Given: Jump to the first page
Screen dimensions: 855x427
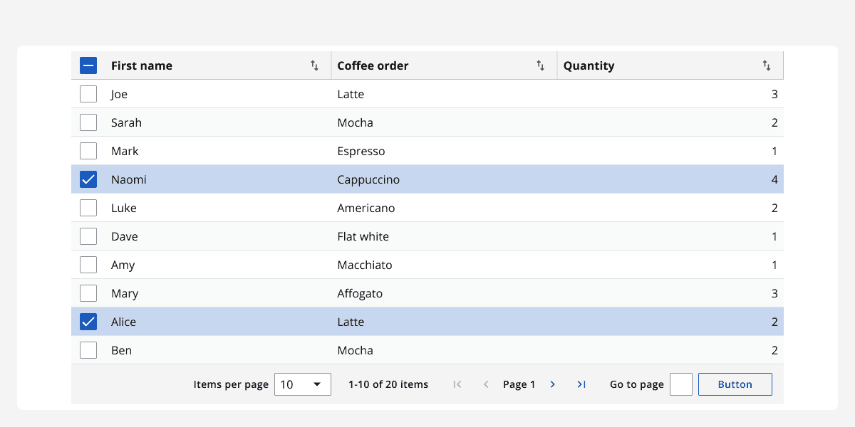Looking at the screenshot, I should point(457,384).
